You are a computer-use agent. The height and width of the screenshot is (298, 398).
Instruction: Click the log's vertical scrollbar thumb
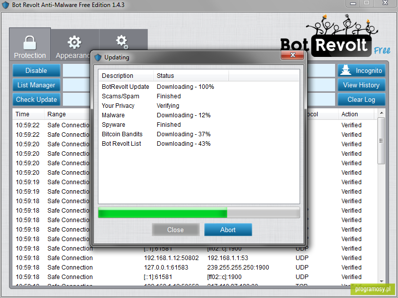(x=381, y=141)
